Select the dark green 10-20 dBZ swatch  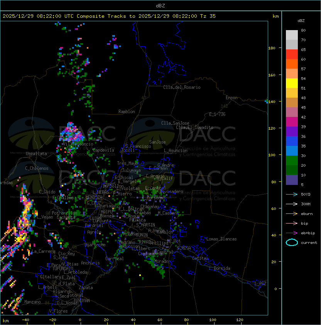[292, 170]
